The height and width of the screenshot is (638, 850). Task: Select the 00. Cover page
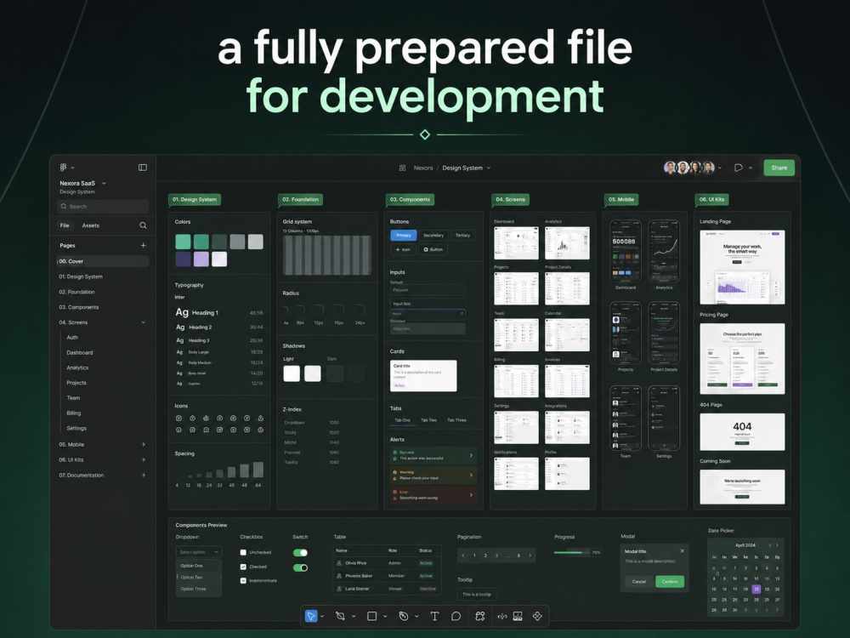point(103,261)
